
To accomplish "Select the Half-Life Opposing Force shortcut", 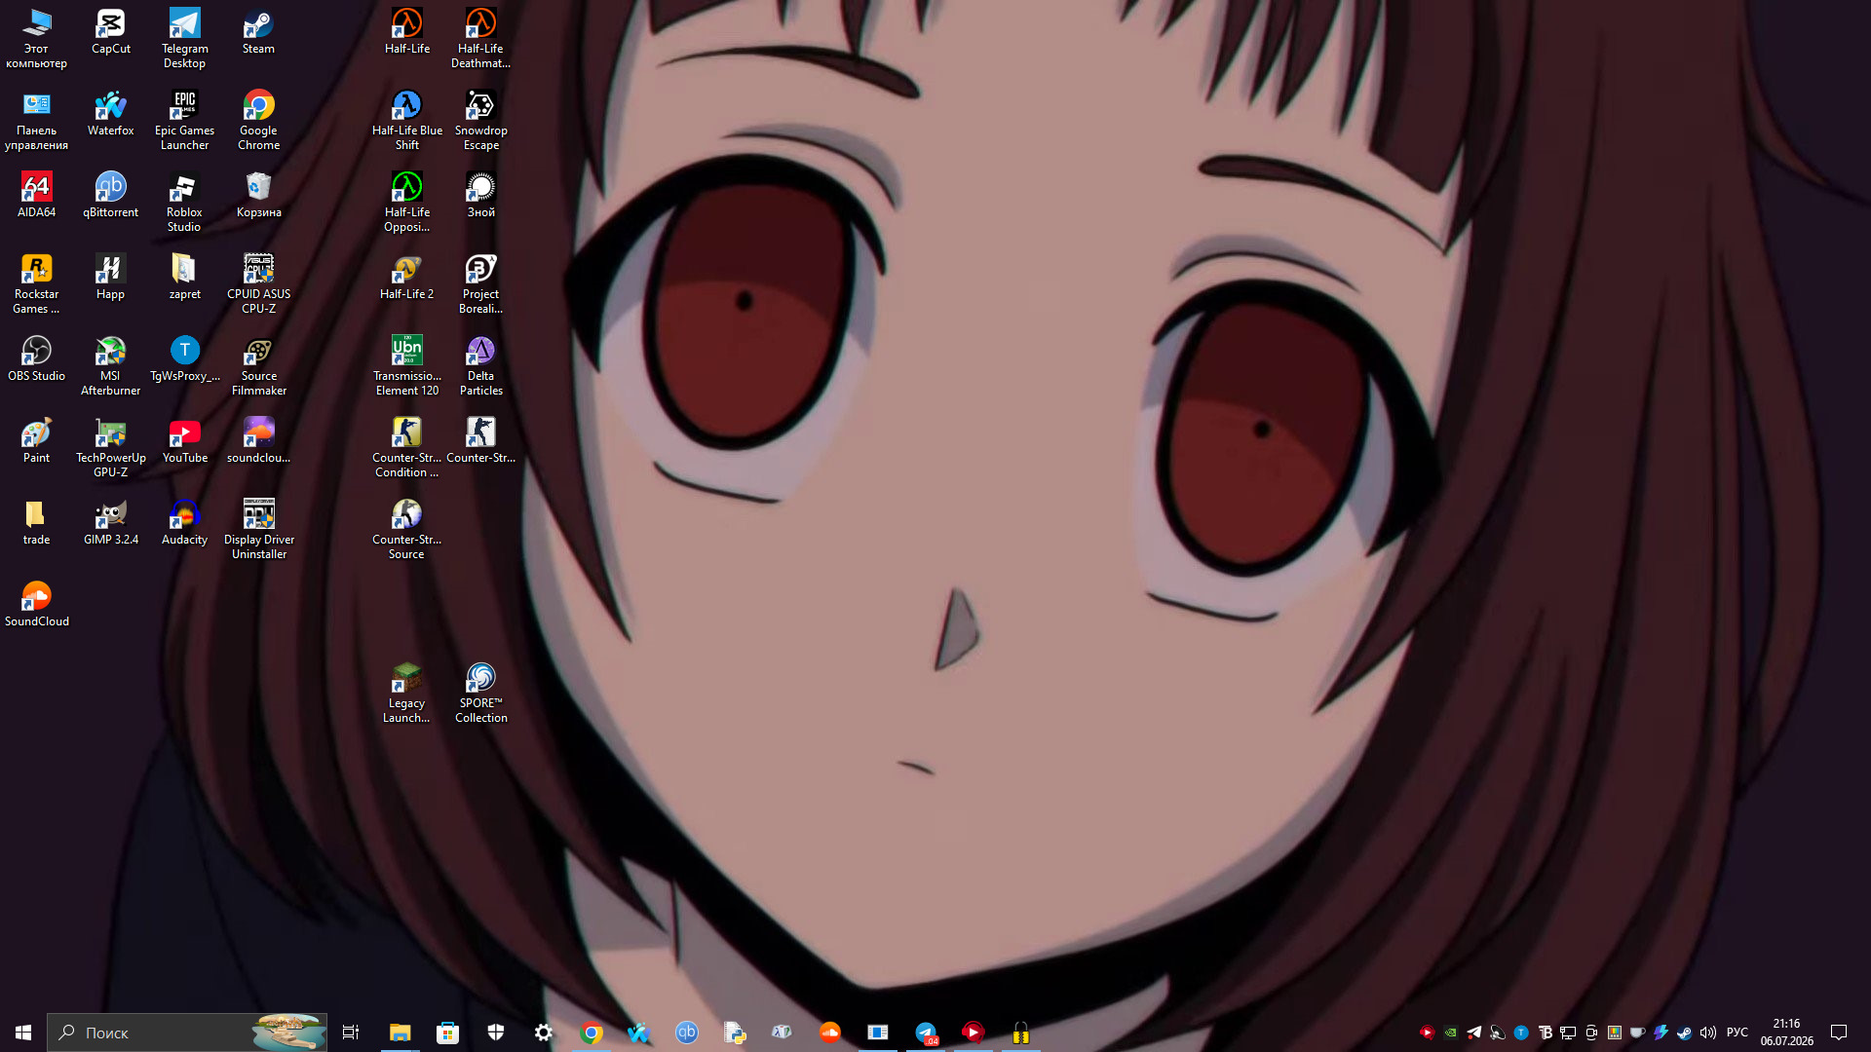I will click(406, 203).
